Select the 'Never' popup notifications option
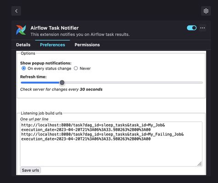 click(x=76, y=68)
